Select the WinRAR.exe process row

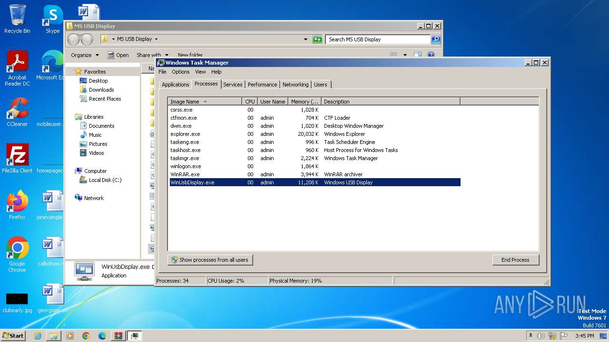[185, 174]
